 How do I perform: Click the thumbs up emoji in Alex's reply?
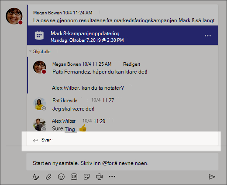[83, 128]
